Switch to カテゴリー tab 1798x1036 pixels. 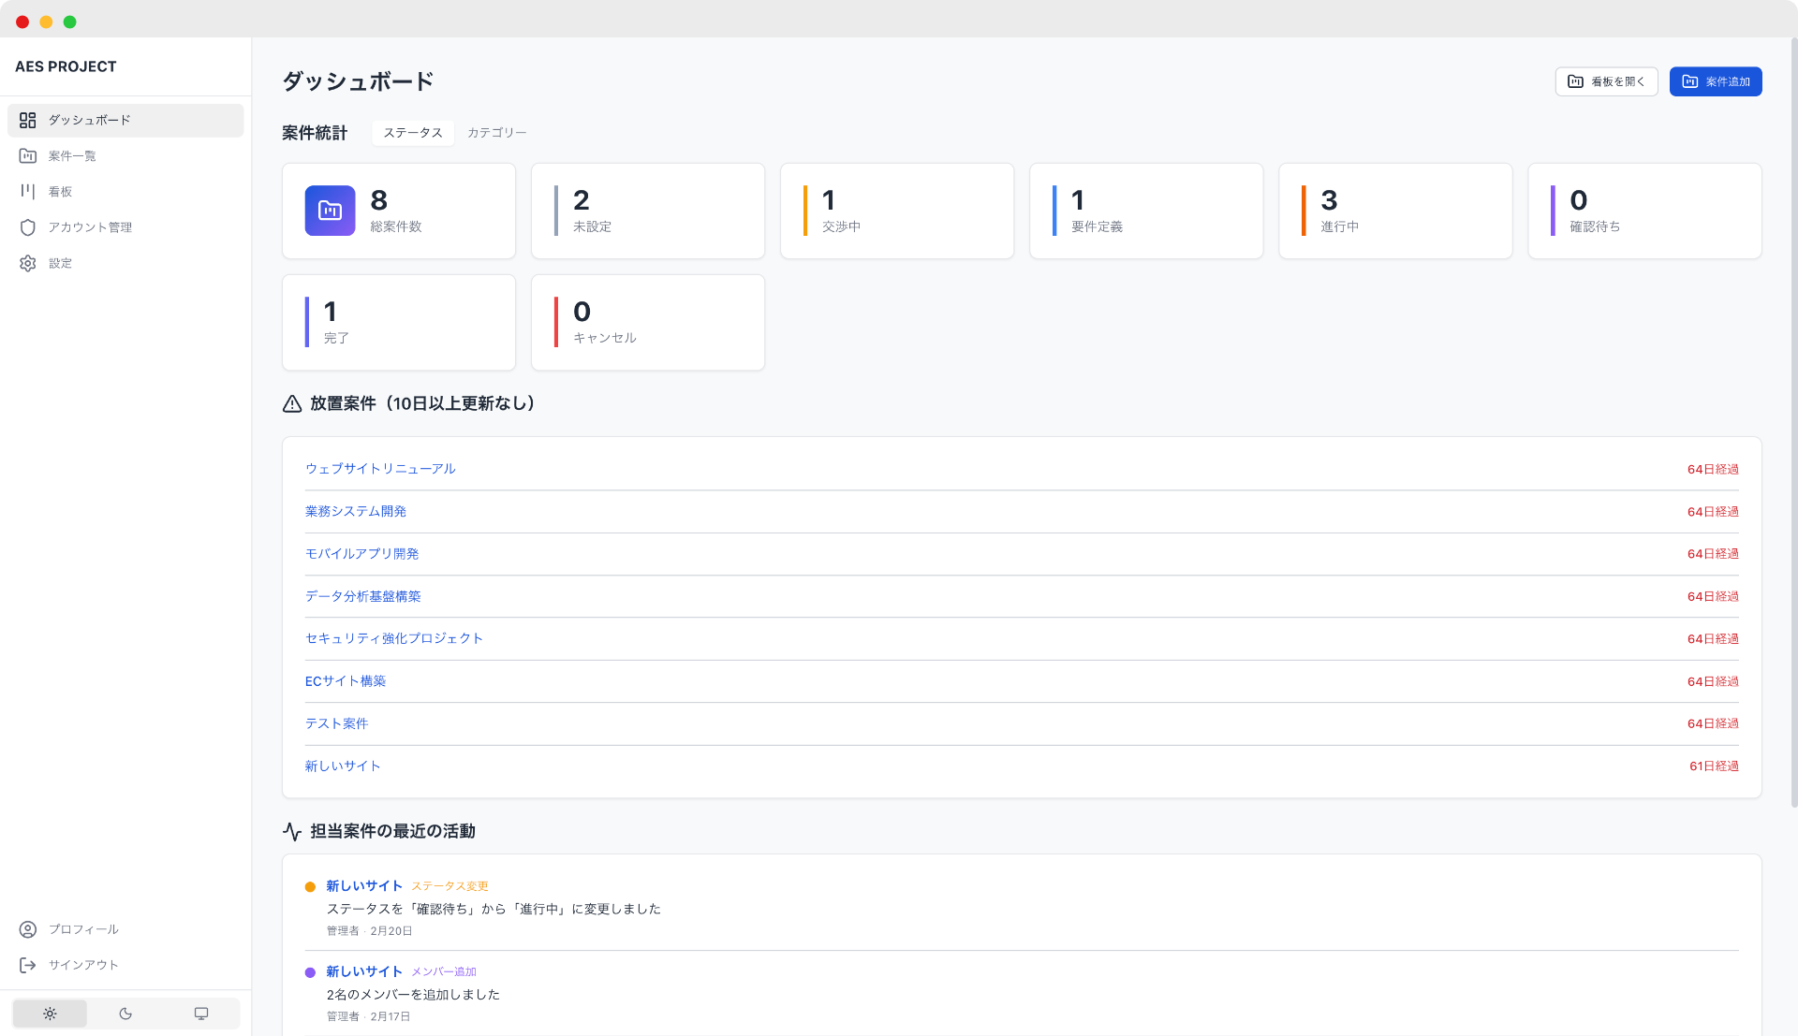pos(496,133)
